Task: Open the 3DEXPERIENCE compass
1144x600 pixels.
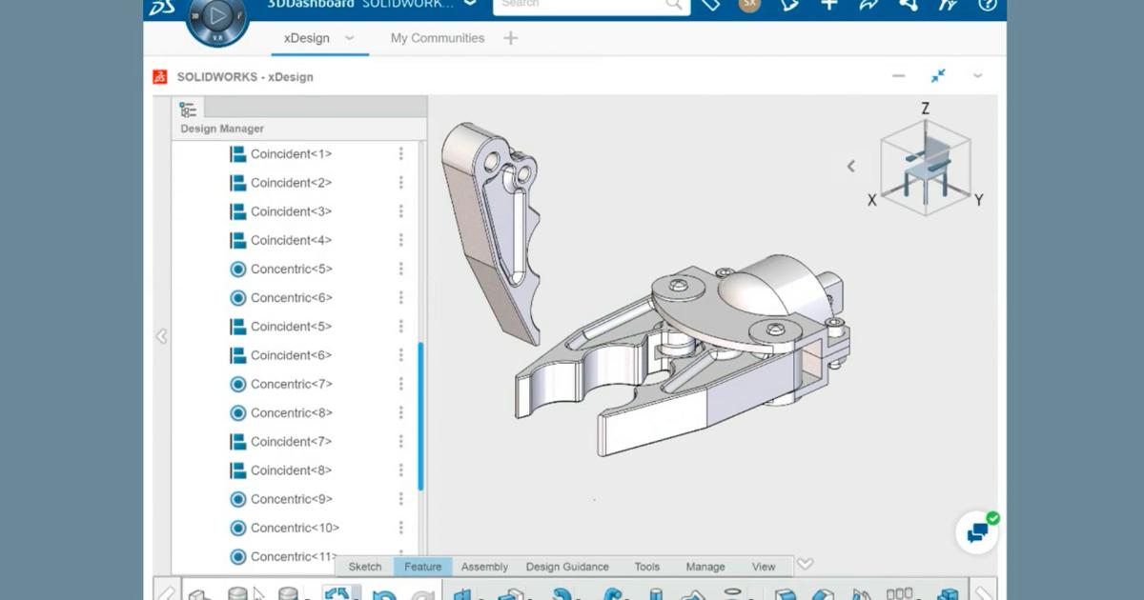Action: tap(217, 16)
